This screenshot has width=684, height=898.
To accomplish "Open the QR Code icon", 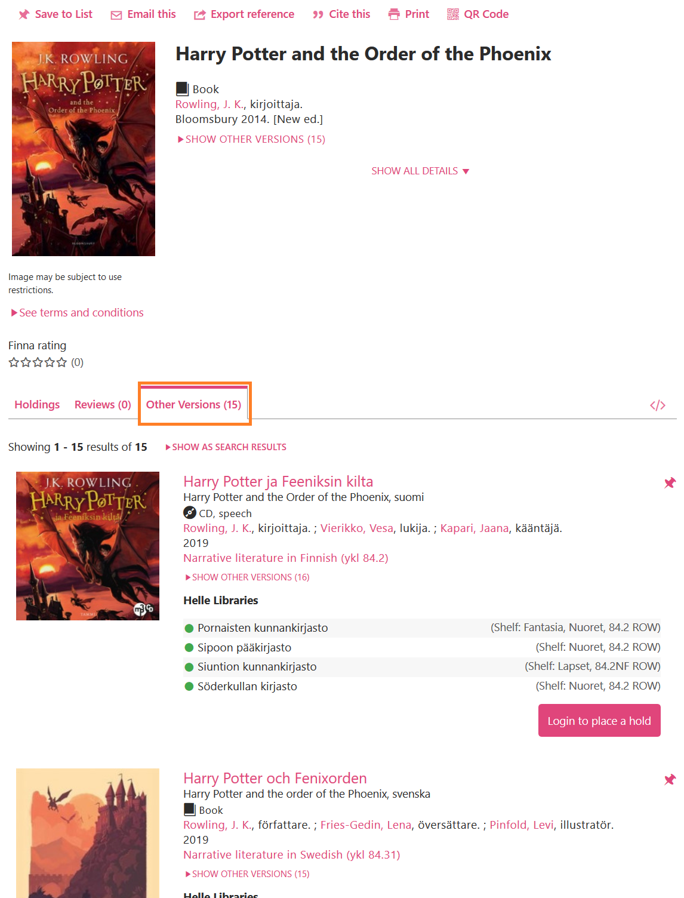I will tap(453, 14).
